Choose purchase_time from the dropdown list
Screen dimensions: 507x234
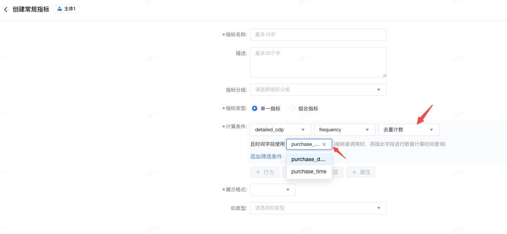point(309,171)
